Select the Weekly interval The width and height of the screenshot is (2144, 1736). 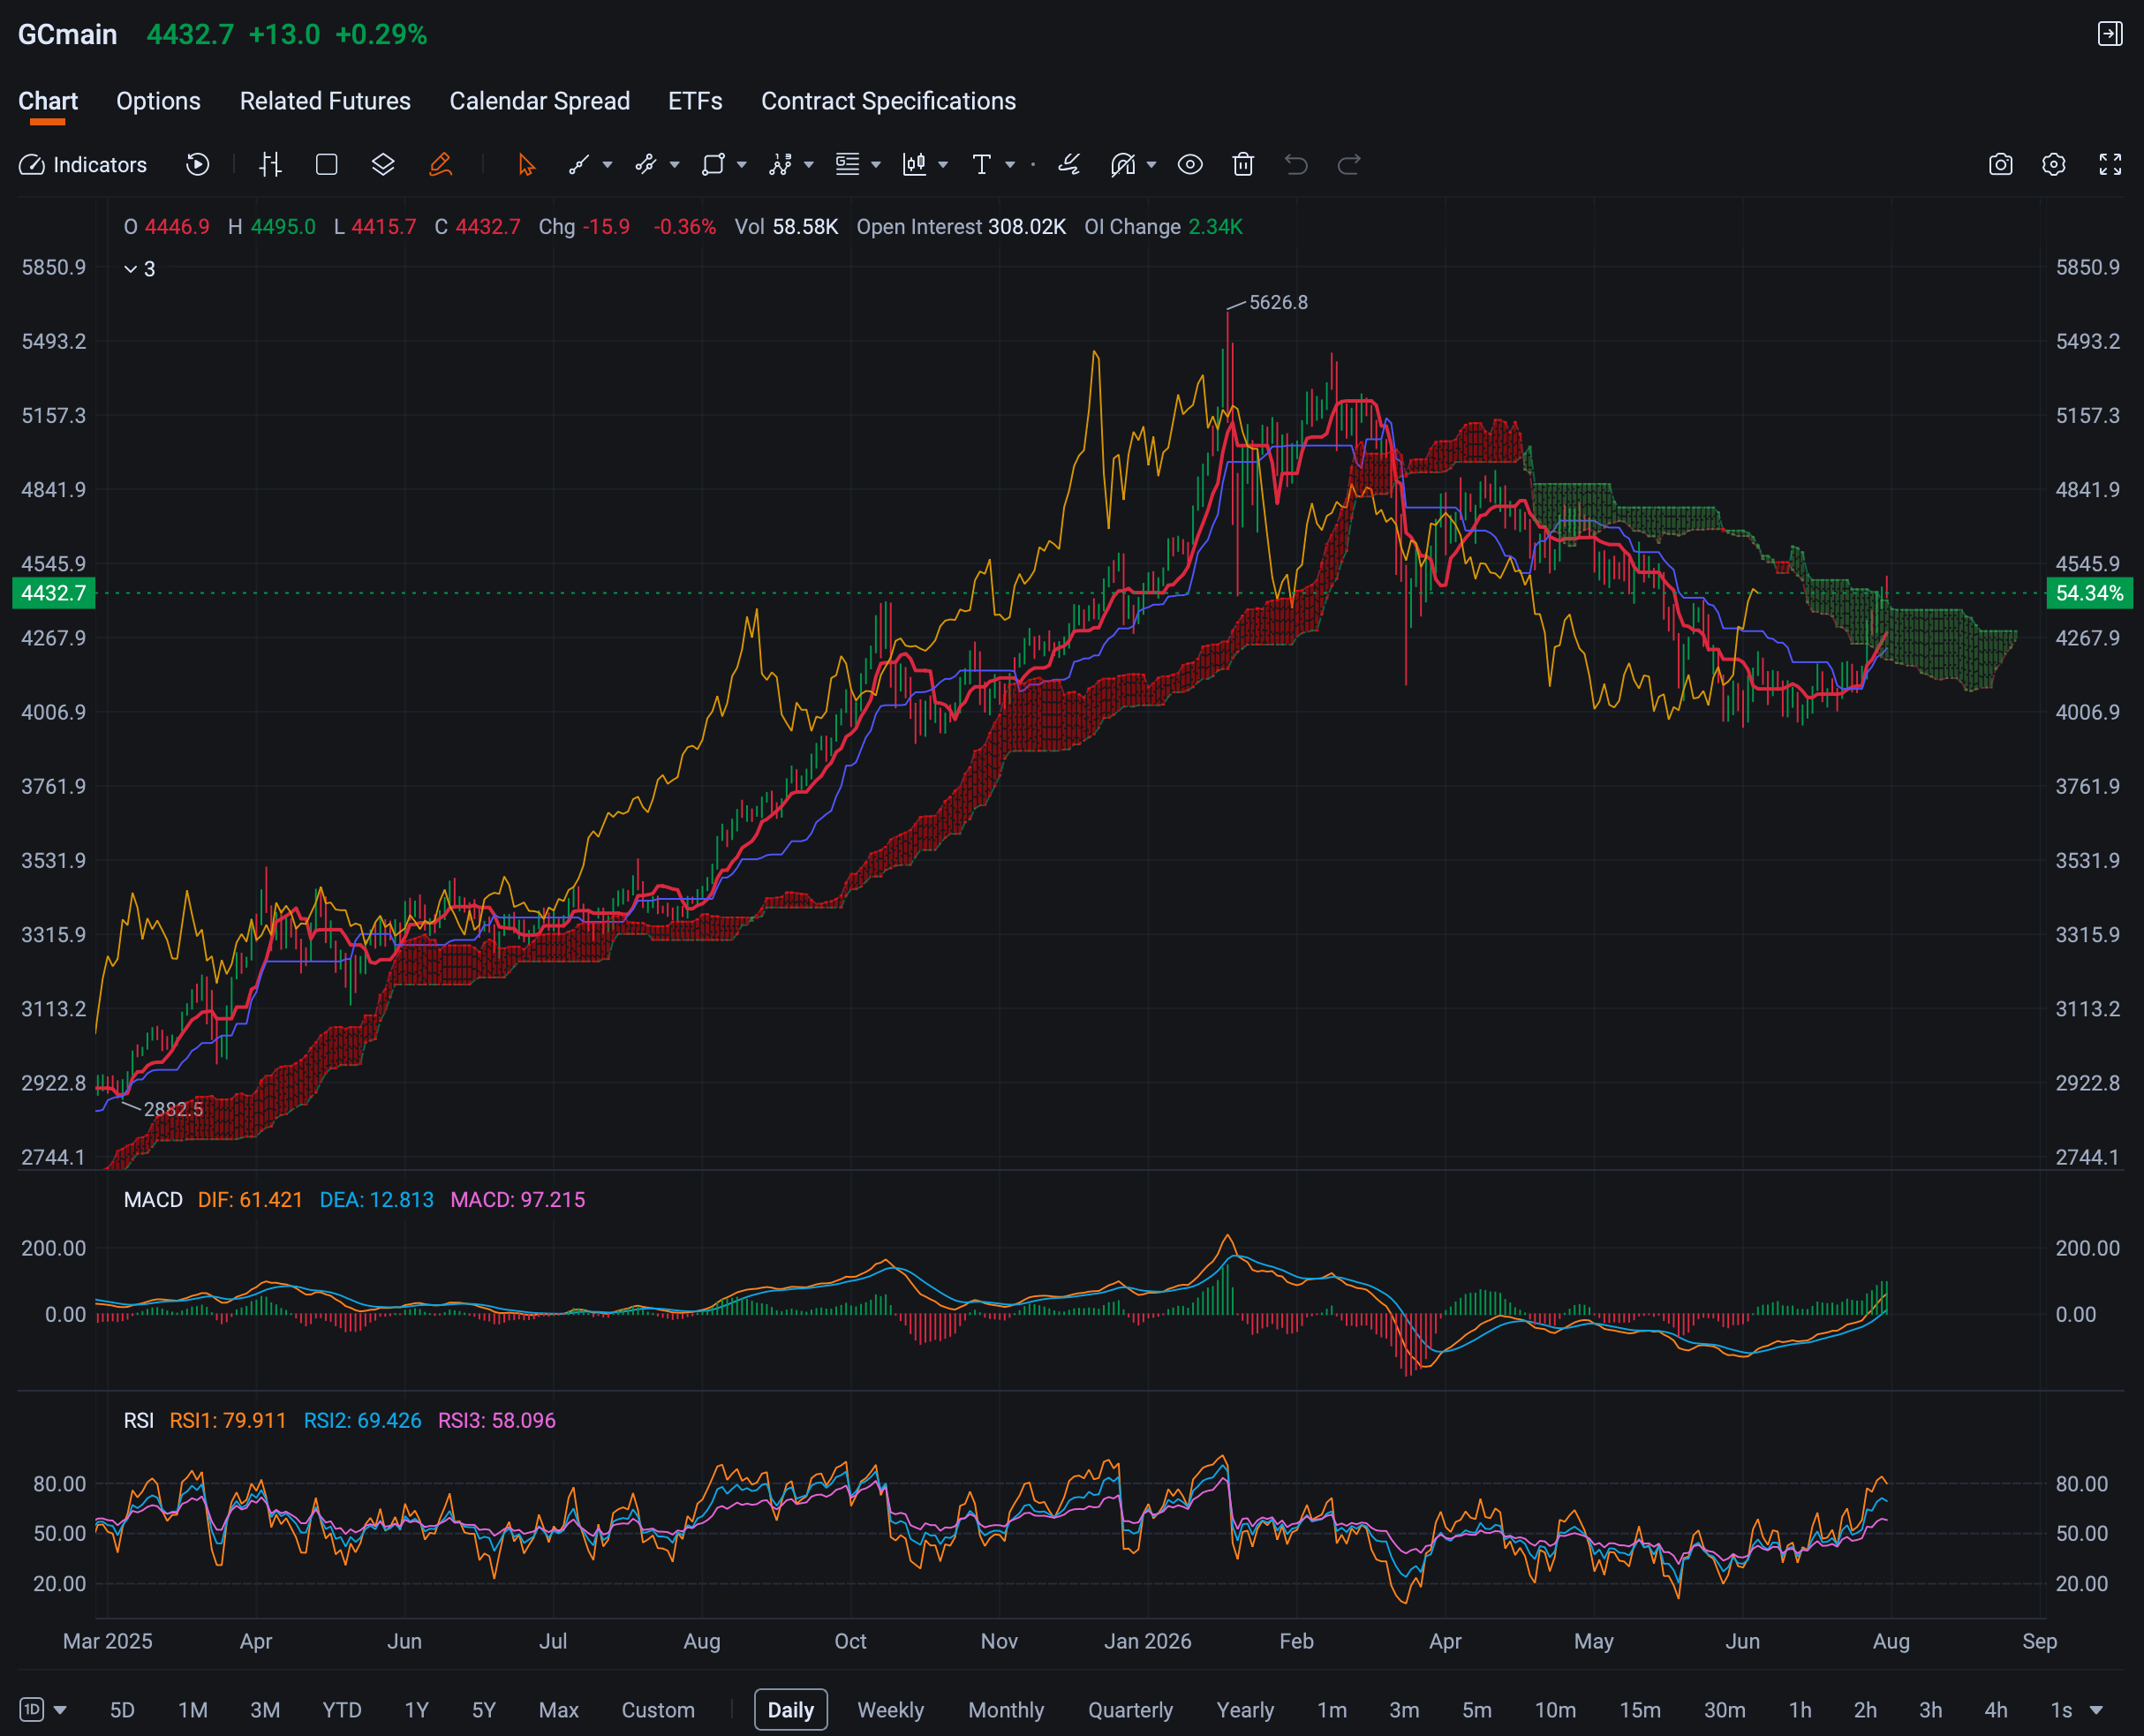[x=890, y=1710]
